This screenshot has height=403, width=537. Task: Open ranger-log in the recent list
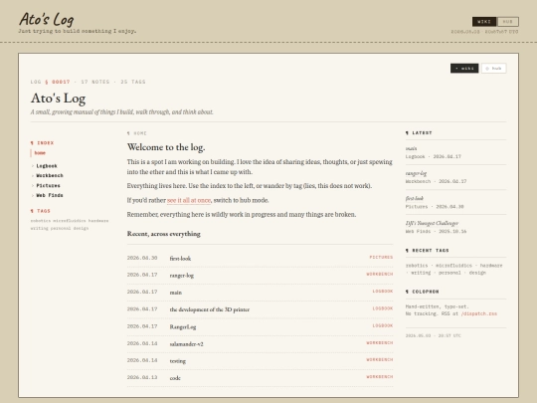pyautogui.click(x=182, y=276)
